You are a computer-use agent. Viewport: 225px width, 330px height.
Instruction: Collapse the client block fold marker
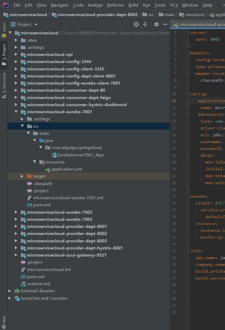188,203
